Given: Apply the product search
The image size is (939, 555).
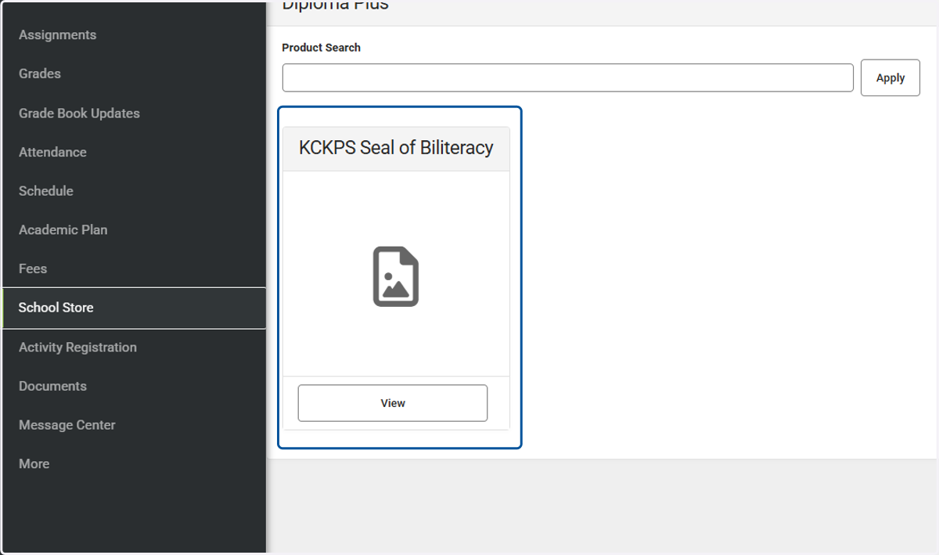Looking at the screenshot, I should point(890,77).
